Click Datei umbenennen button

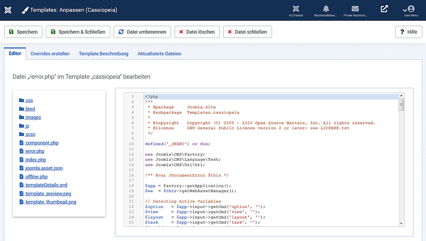pyautogui.click(x=142, y=32)
